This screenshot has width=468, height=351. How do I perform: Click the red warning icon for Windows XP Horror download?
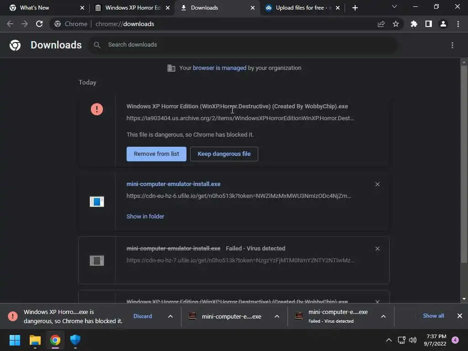(x=97, y=109)
